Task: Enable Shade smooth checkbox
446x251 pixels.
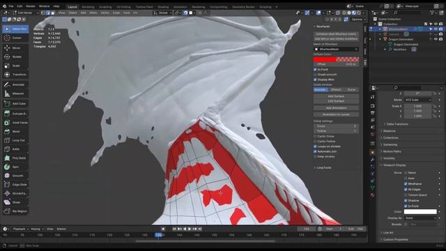Action: pos(315,75)
